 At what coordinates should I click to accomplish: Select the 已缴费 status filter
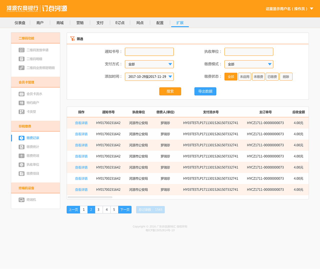coord(272,77)
